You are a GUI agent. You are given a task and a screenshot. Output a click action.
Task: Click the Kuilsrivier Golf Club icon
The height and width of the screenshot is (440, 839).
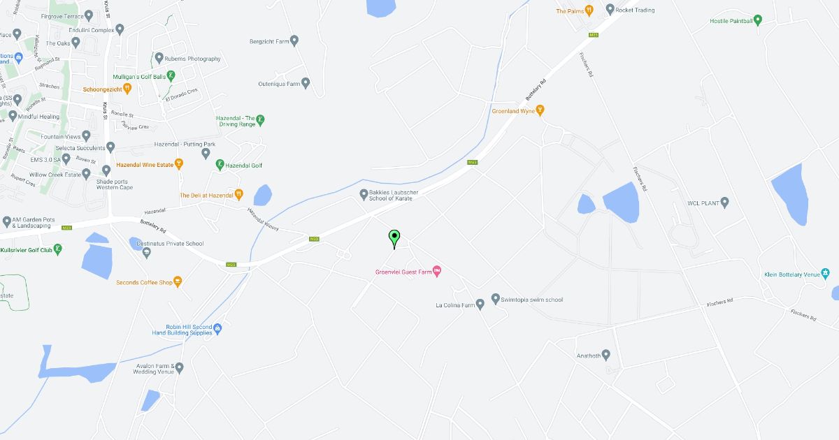point(58,249)
